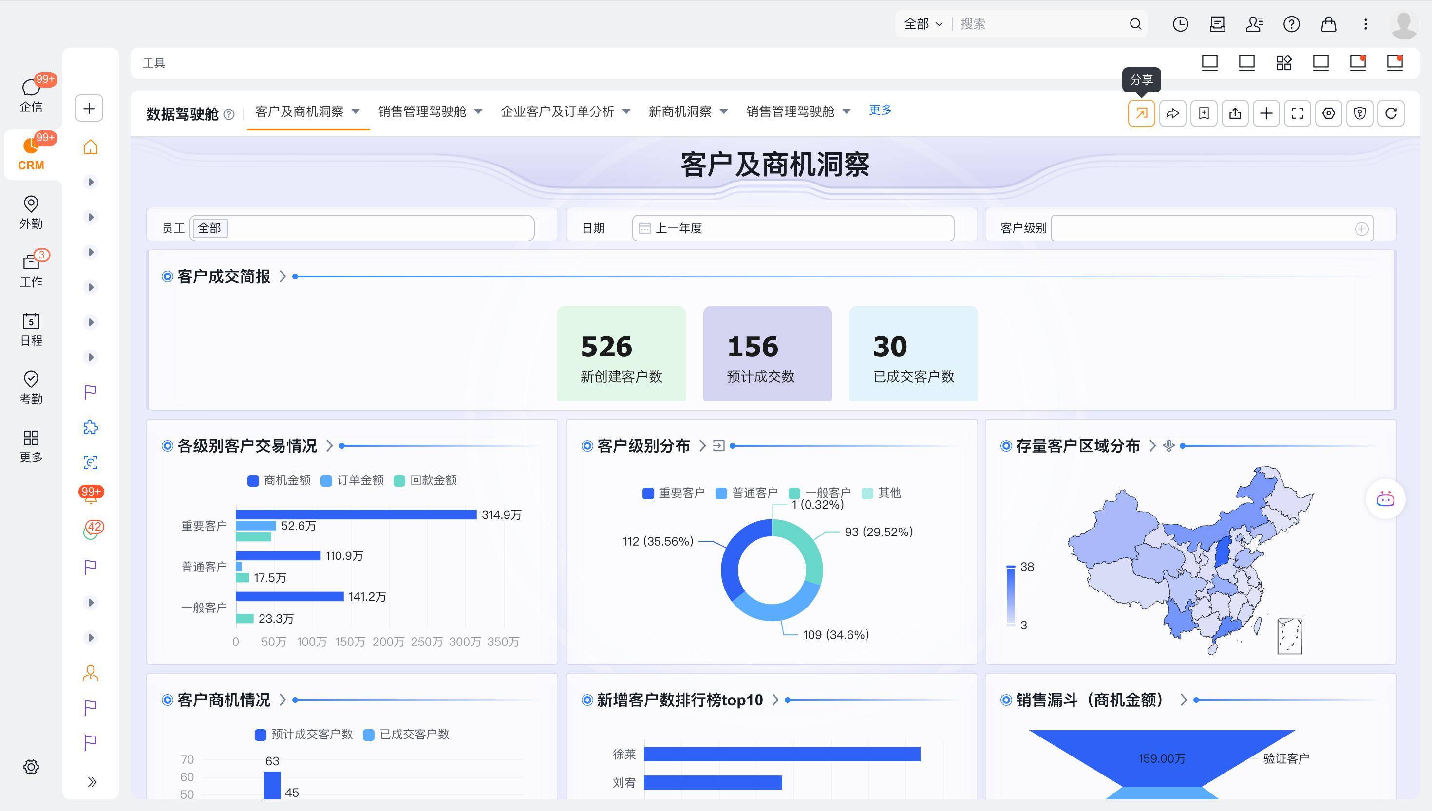Click the 工具 menu label
This screenshot has width=1432, height=811.
coord(154,63)
